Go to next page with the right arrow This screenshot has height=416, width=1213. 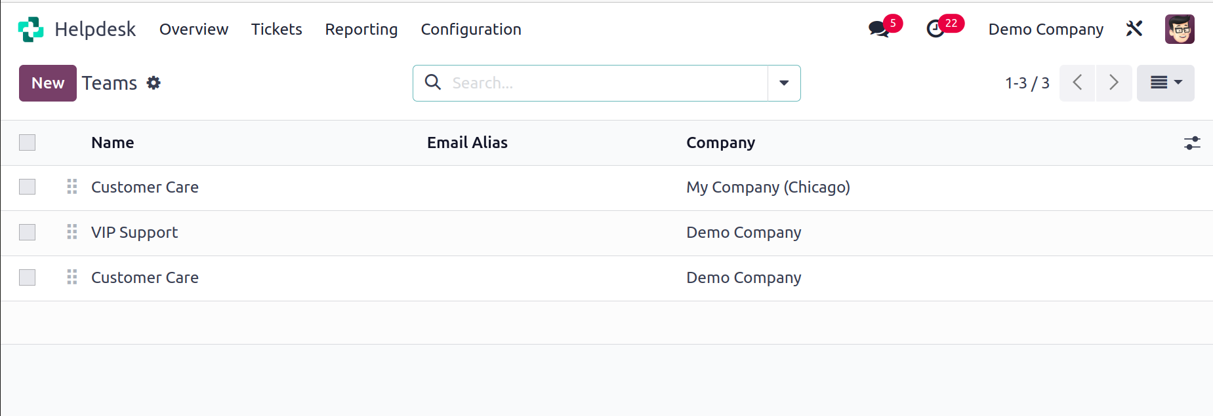[1114, 83]
